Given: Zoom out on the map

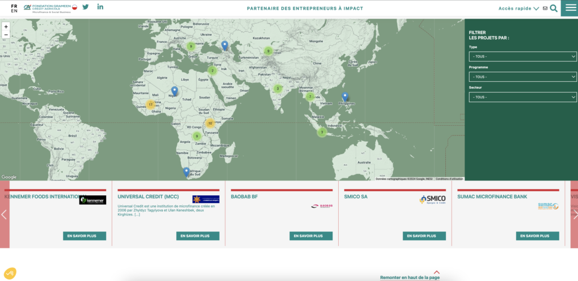Looking at the screenshot, I should (x=6, y=34).
